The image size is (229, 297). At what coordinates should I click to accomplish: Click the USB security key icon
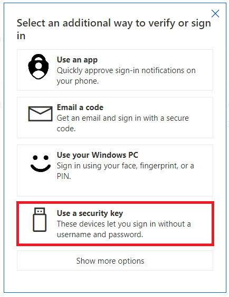coord(40,220)
